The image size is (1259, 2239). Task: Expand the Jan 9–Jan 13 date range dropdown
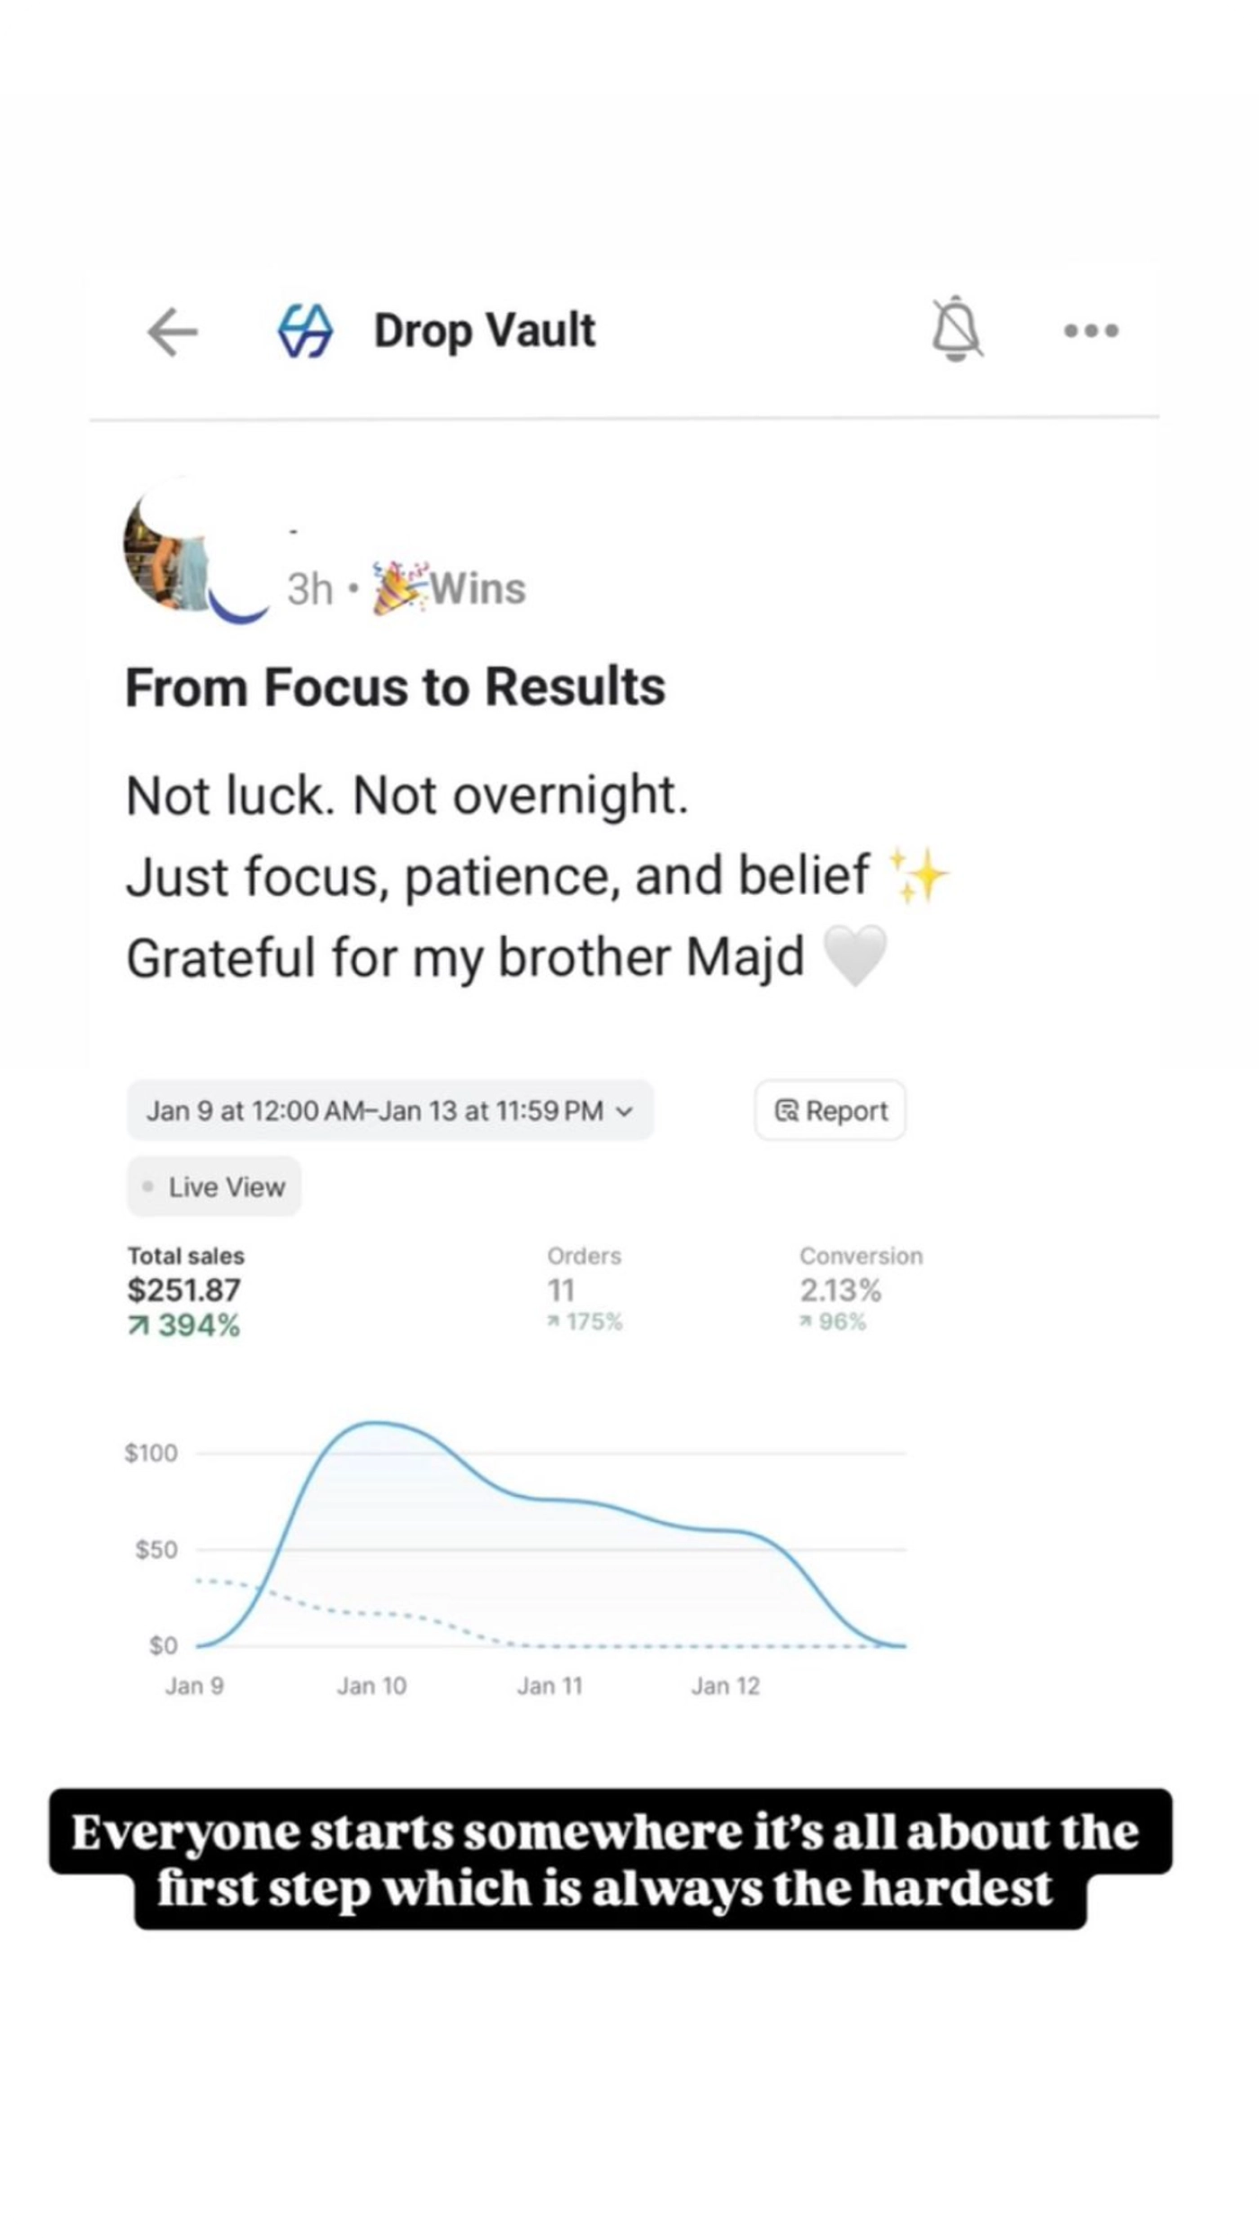(389, 1110)
